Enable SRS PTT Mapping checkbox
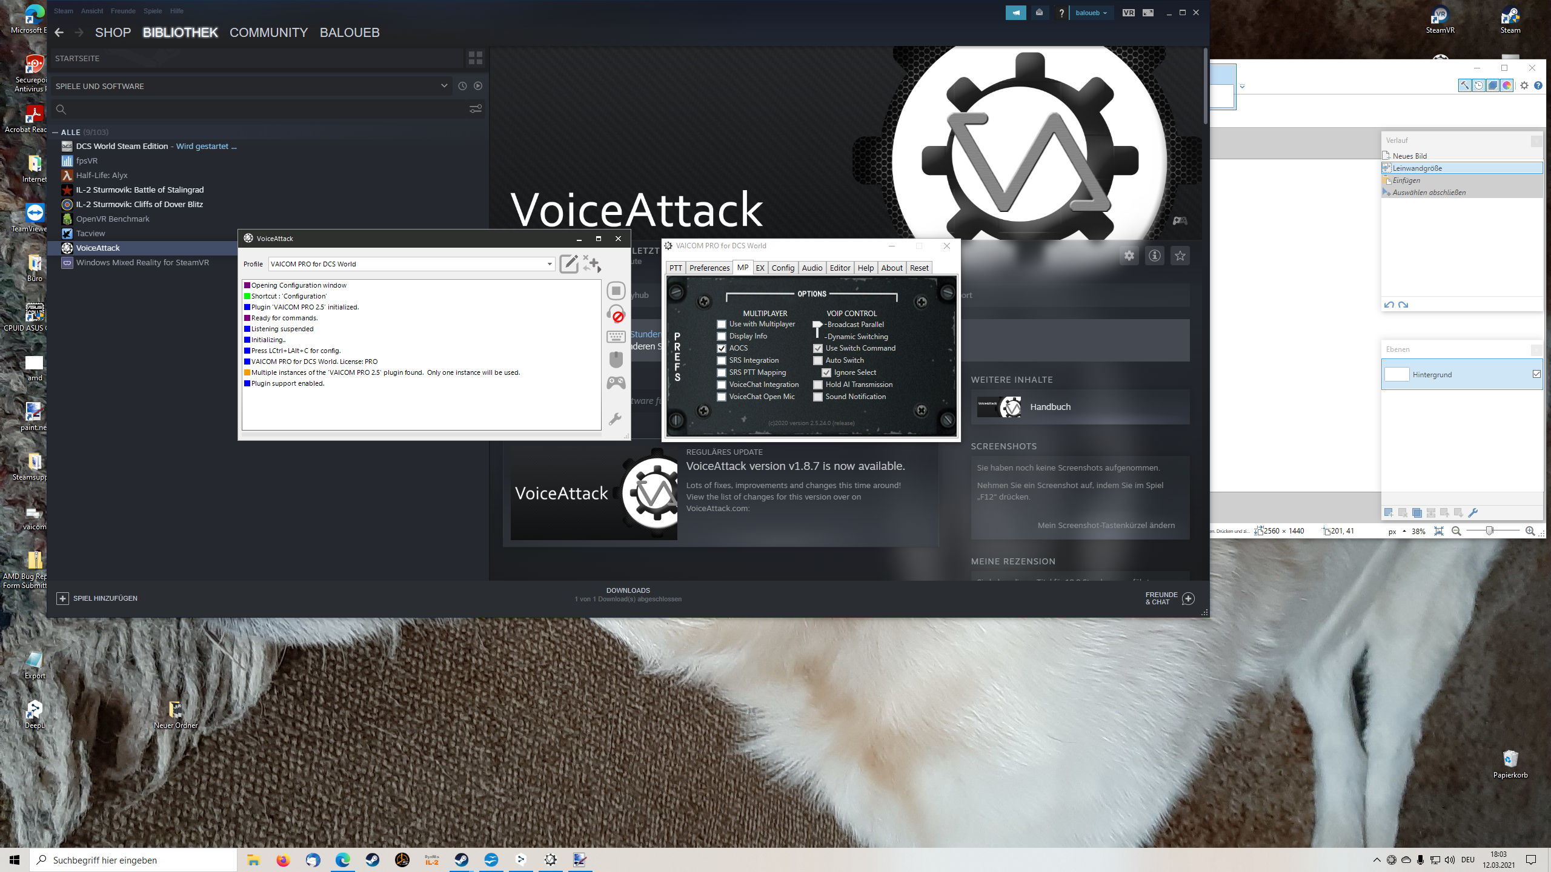This screenshot has width=1551, height=872. coord(722,372)
